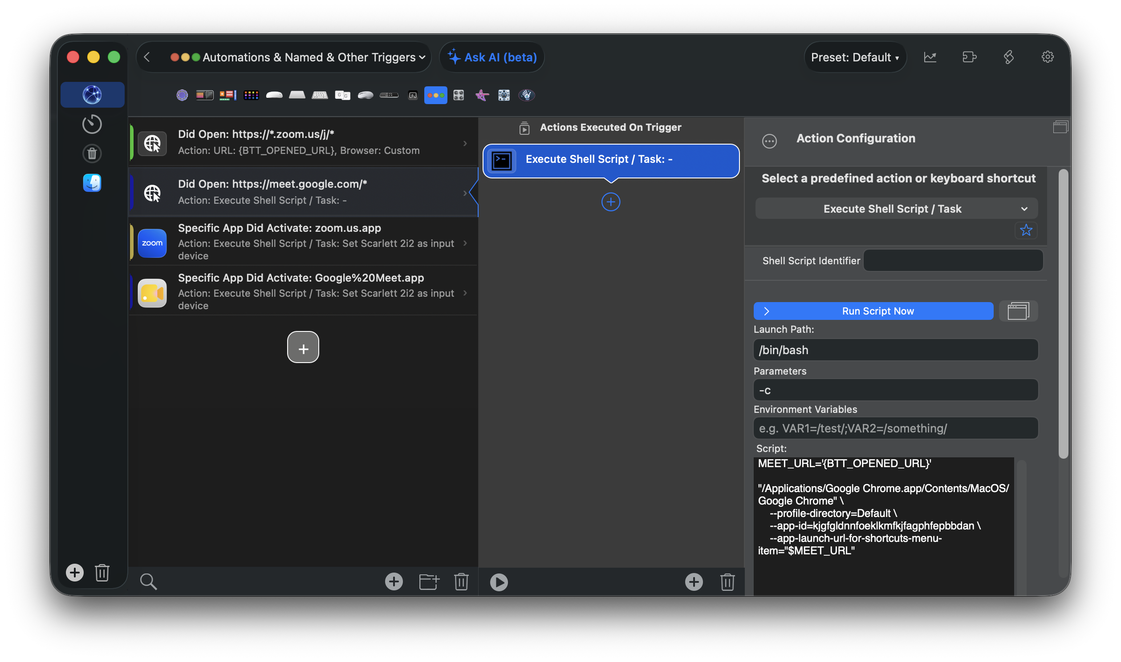Expand Google%20Meet.app Did Activate row chevron
Viewport: 1121px width, 662px height.
464,293
